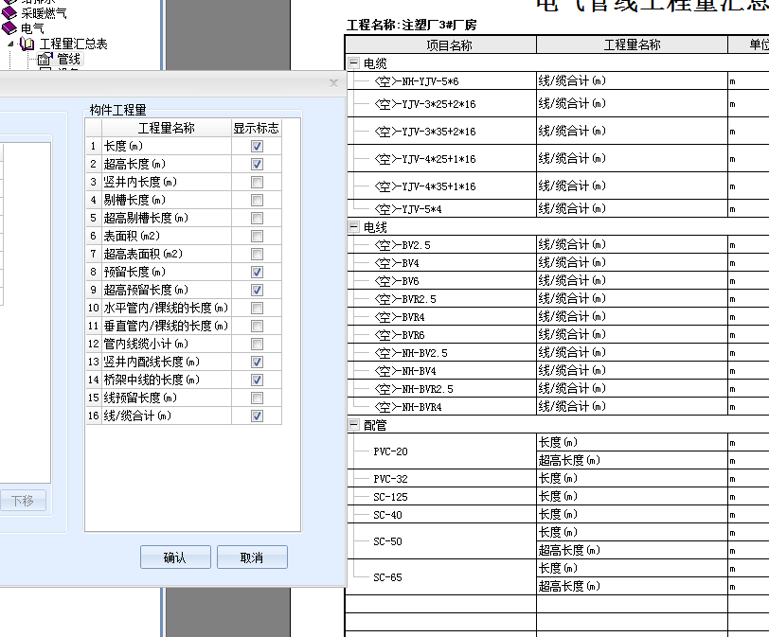The image size is (769, 637).
Task: Click the 工程量名称 column header in dialog
Action: (167, 128)
